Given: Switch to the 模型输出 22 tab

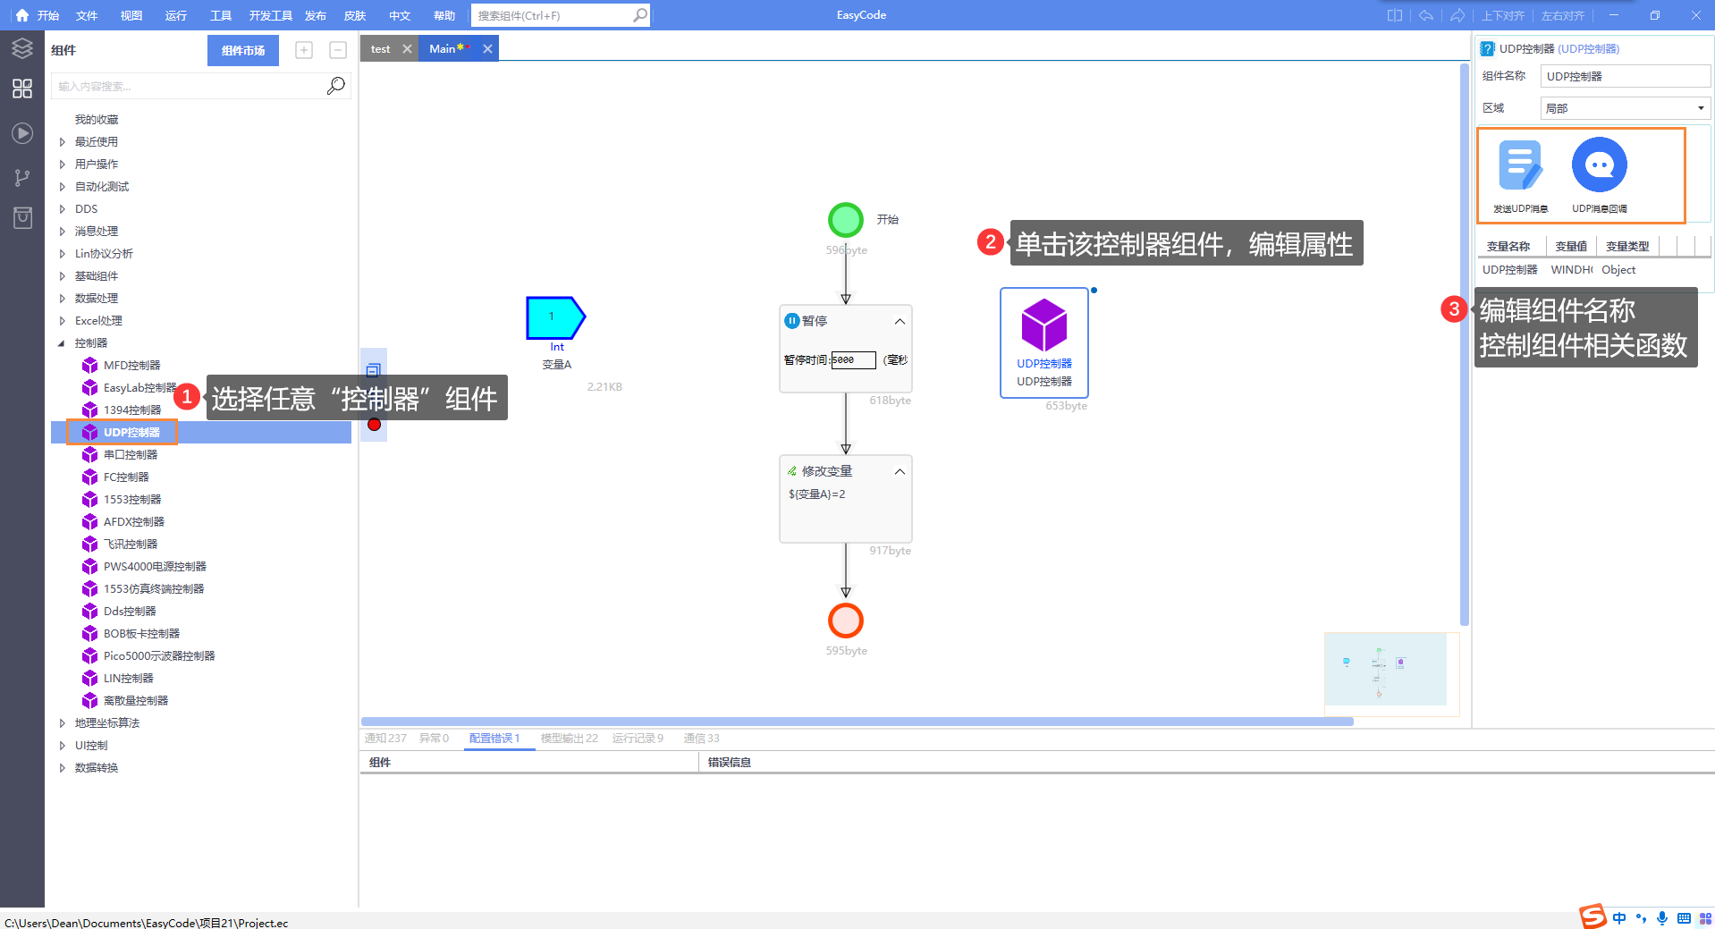Looking at the screenshot, I should pos(569,739).
